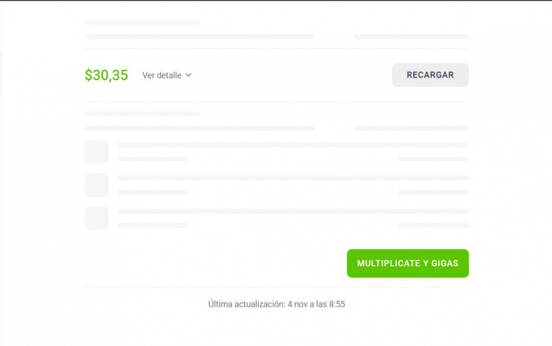The image size is (552, 346).
Task: Click the third list row's long skeleton line
Action: click(x=293, y=211)
